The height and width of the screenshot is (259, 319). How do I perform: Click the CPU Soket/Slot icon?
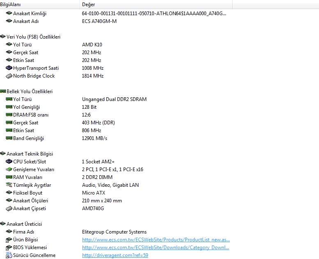(x=9, y=162)
